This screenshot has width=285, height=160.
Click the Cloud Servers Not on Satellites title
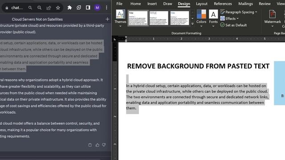37,19
